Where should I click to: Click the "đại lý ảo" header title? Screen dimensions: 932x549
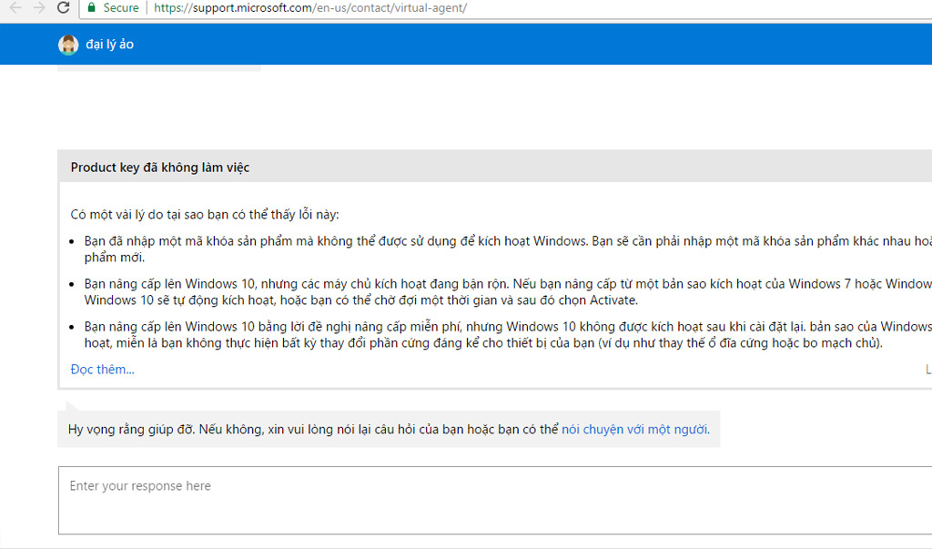pyautogui.click(x=109, y=45)
